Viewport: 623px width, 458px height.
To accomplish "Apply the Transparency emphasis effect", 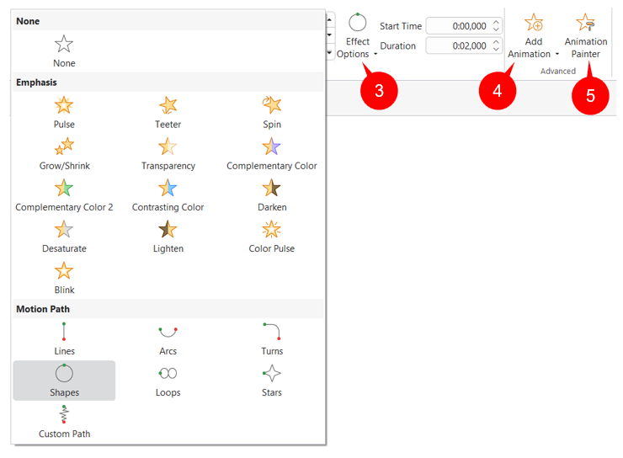I will (x=168, y=152).
